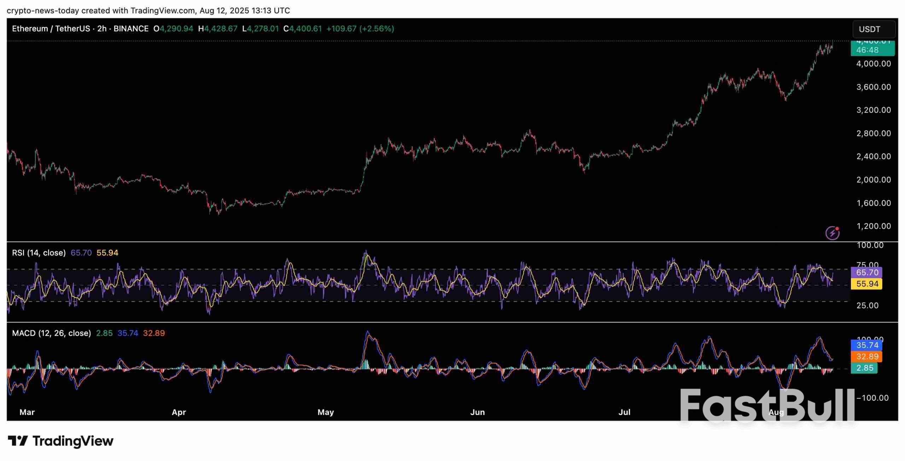Click the Mar label on time axis
Screen dimensions: 905x461
27,412
